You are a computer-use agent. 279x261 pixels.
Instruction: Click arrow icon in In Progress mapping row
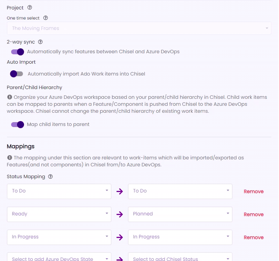coord(120,237)
